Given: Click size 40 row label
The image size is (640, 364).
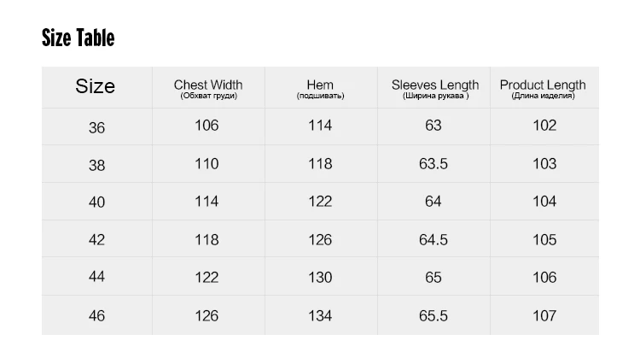Looking at the screenshot, I should [x=96, y=202].
